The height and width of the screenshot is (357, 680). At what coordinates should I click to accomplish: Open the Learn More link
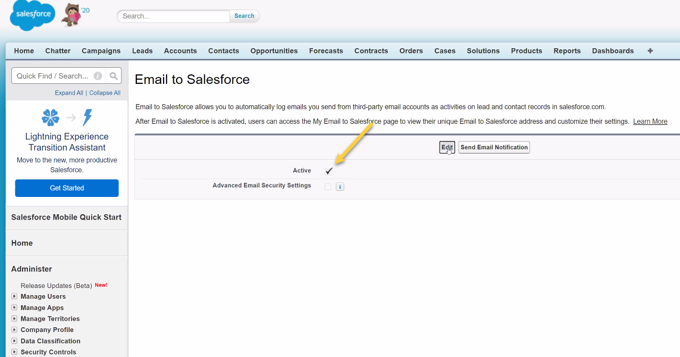tap(650, 121)
